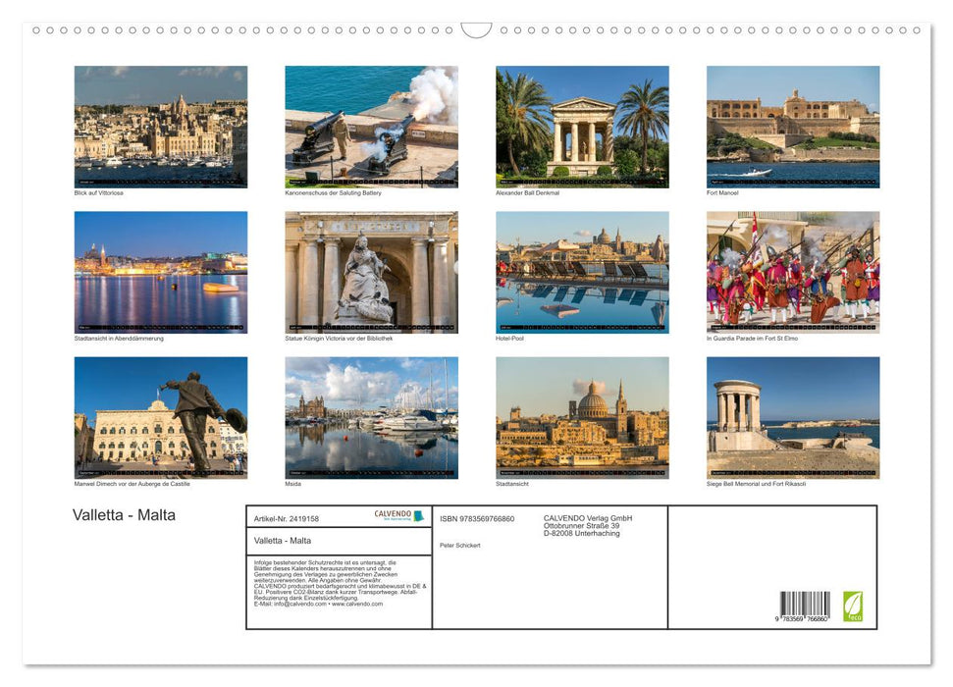The height and width of the screenshot is (687, 953).
Task: Click barcode number '9 783569 766860'
Action: [802, 619]
